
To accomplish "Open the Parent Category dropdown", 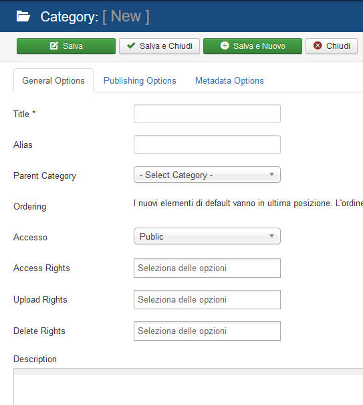I will click(207, 175).
